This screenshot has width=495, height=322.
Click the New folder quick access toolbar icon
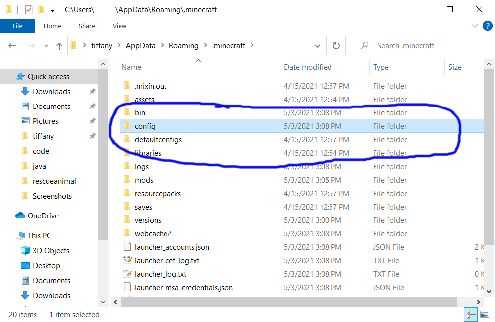click(x=41, y=10)
